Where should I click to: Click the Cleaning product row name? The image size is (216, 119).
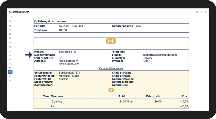pyautogui.click(x=57, y=102)
